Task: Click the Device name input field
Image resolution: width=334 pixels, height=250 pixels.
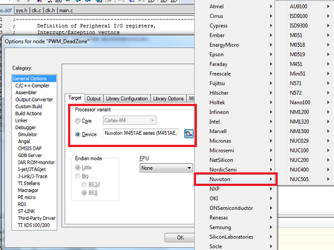Action: pyautogui.click(x=141, y=134)
